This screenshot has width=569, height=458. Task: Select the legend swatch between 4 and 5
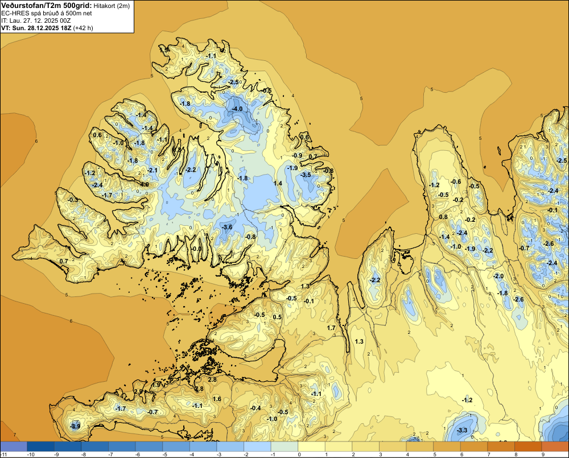(x=420, y=447)
